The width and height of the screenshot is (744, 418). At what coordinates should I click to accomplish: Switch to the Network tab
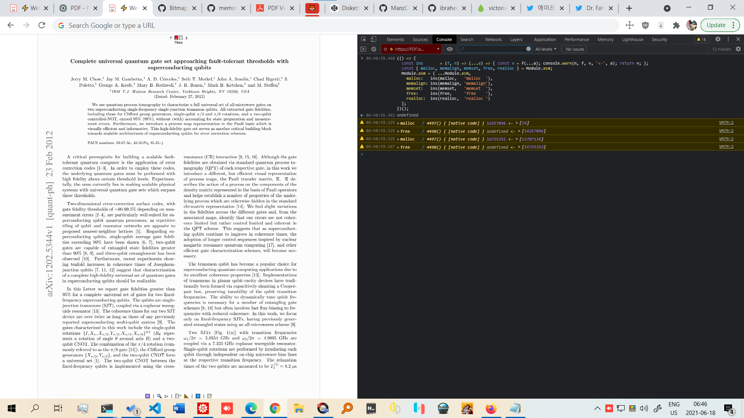click(493, 39)
